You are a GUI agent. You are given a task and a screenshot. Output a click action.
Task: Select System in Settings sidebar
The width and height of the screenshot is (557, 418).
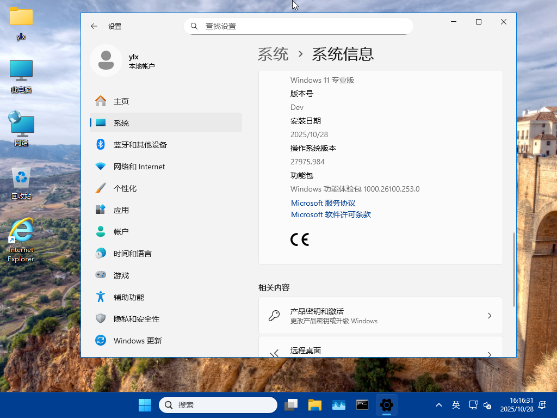click(x=121, y=123)
